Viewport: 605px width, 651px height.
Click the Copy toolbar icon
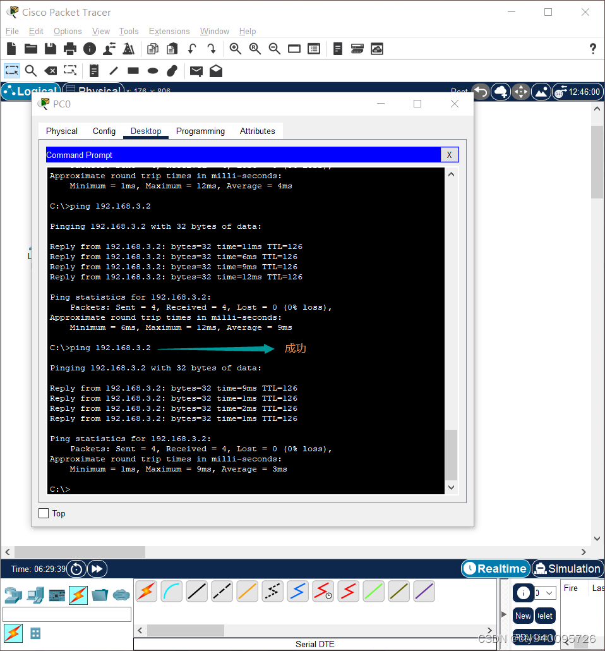point(153,49)
